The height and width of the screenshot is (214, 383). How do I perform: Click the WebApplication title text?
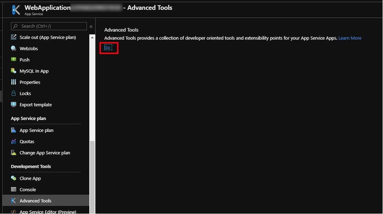tap(47, 8)
